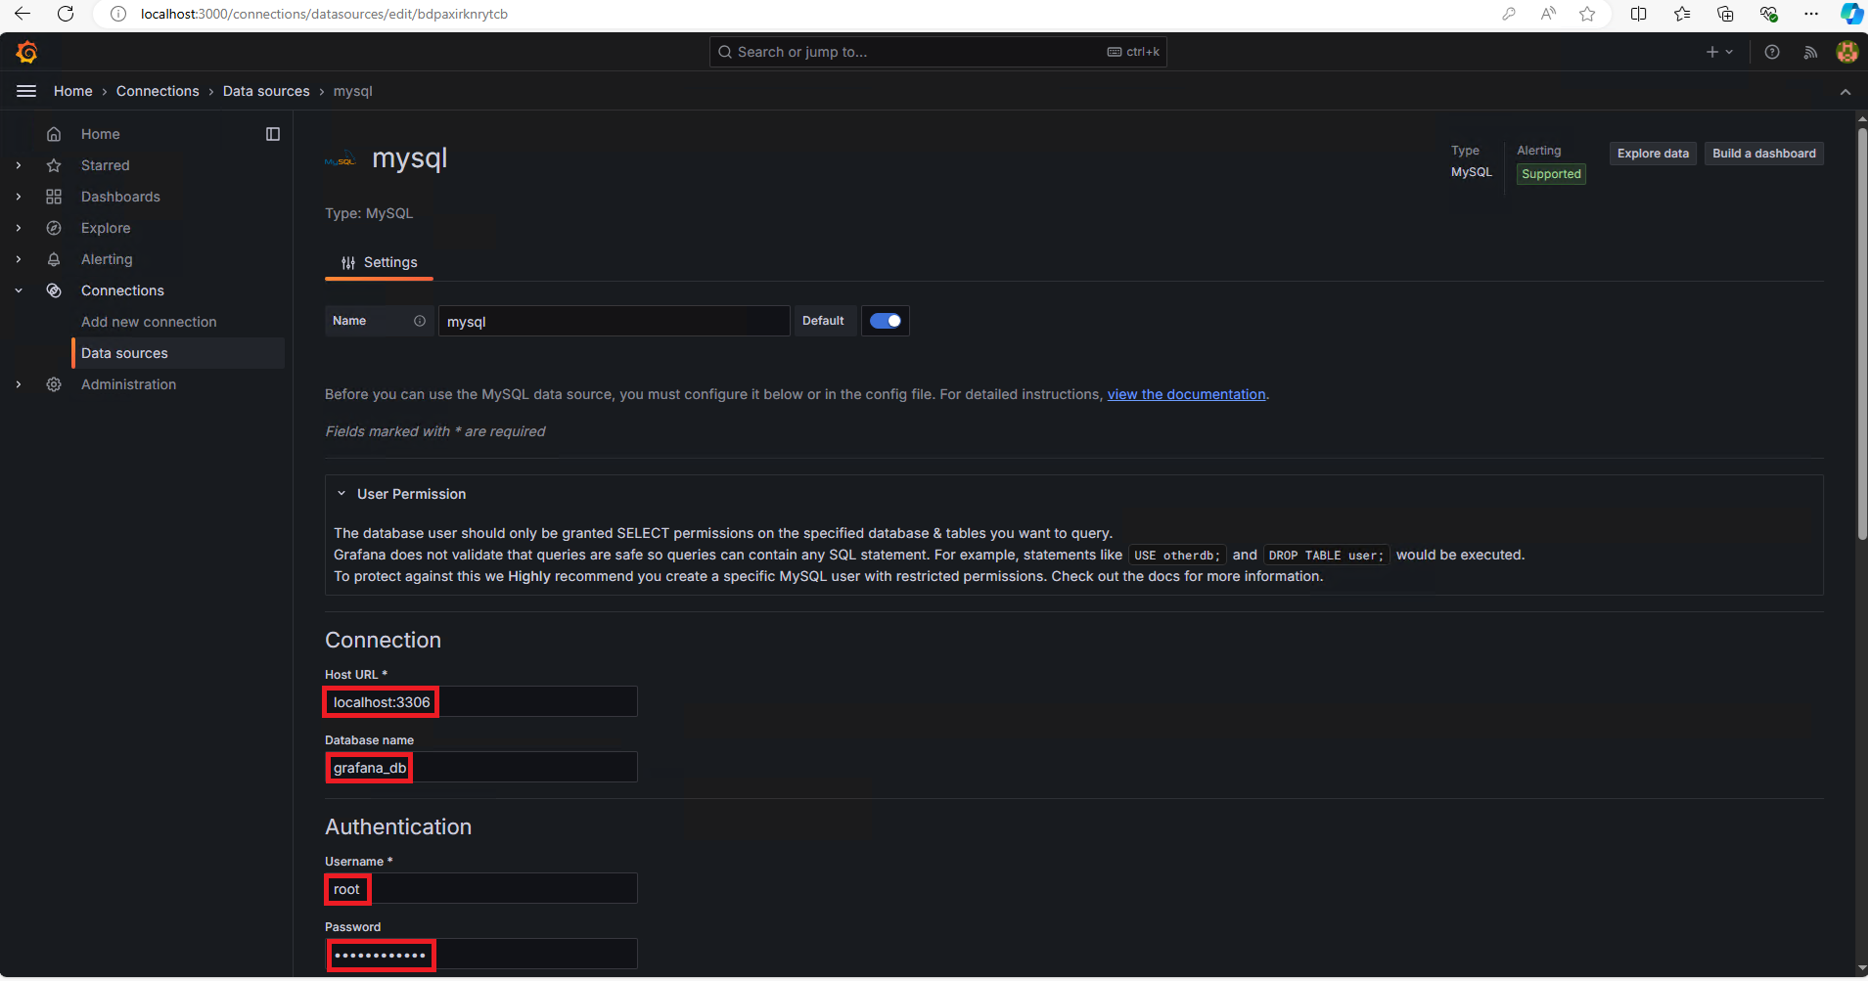The width and height of the screenshot is (1868, 981).
Task: Click the Administration gear icon in sidebar
Action: point(54,384)
